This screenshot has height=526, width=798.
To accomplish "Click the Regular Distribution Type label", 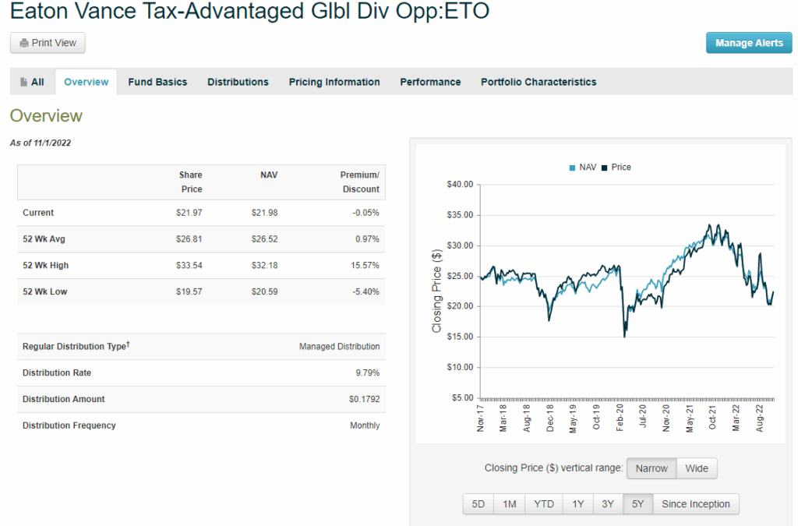I will coord(76,346).
